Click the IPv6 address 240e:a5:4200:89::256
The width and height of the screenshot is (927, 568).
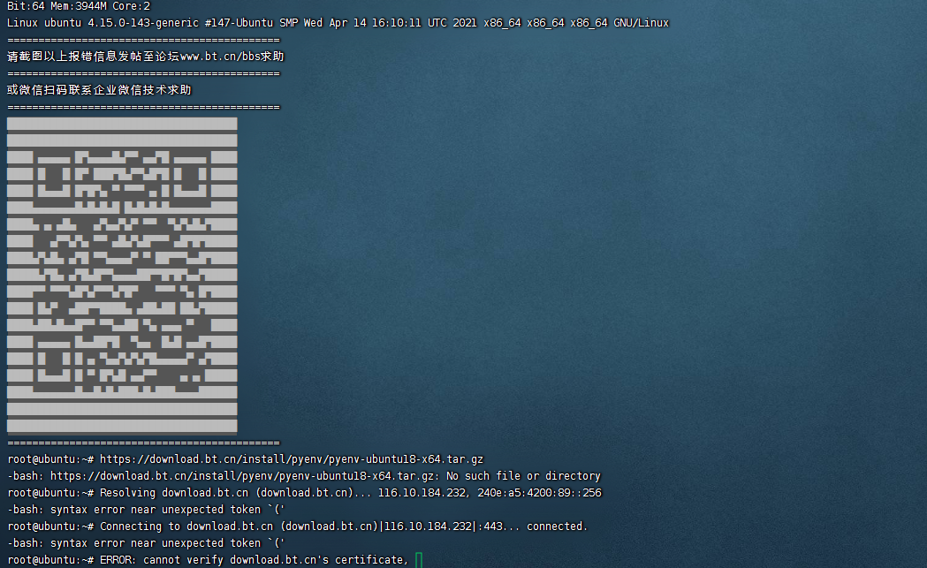(539, 493)
